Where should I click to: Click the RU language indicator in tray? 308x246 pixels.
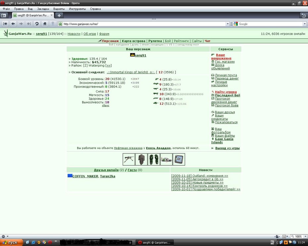(x=272, y=242)
